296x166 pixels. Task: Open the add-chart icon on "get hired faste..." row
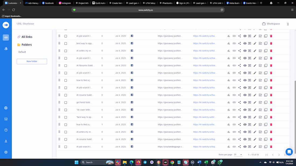(x=260, y=102)
